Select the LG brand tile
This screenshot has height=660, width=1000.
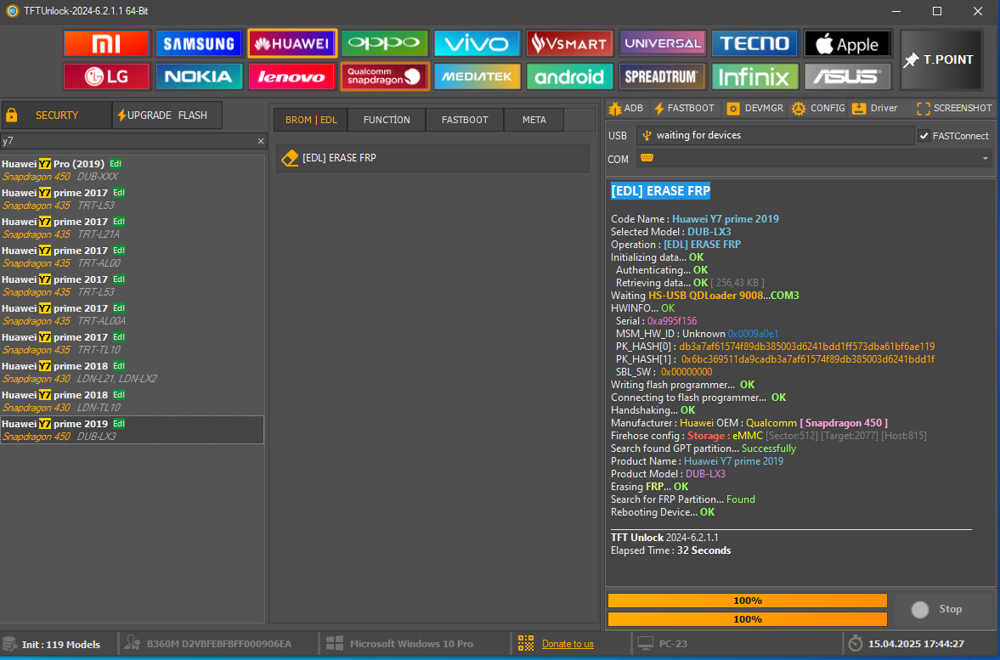[x=106, y=76]
